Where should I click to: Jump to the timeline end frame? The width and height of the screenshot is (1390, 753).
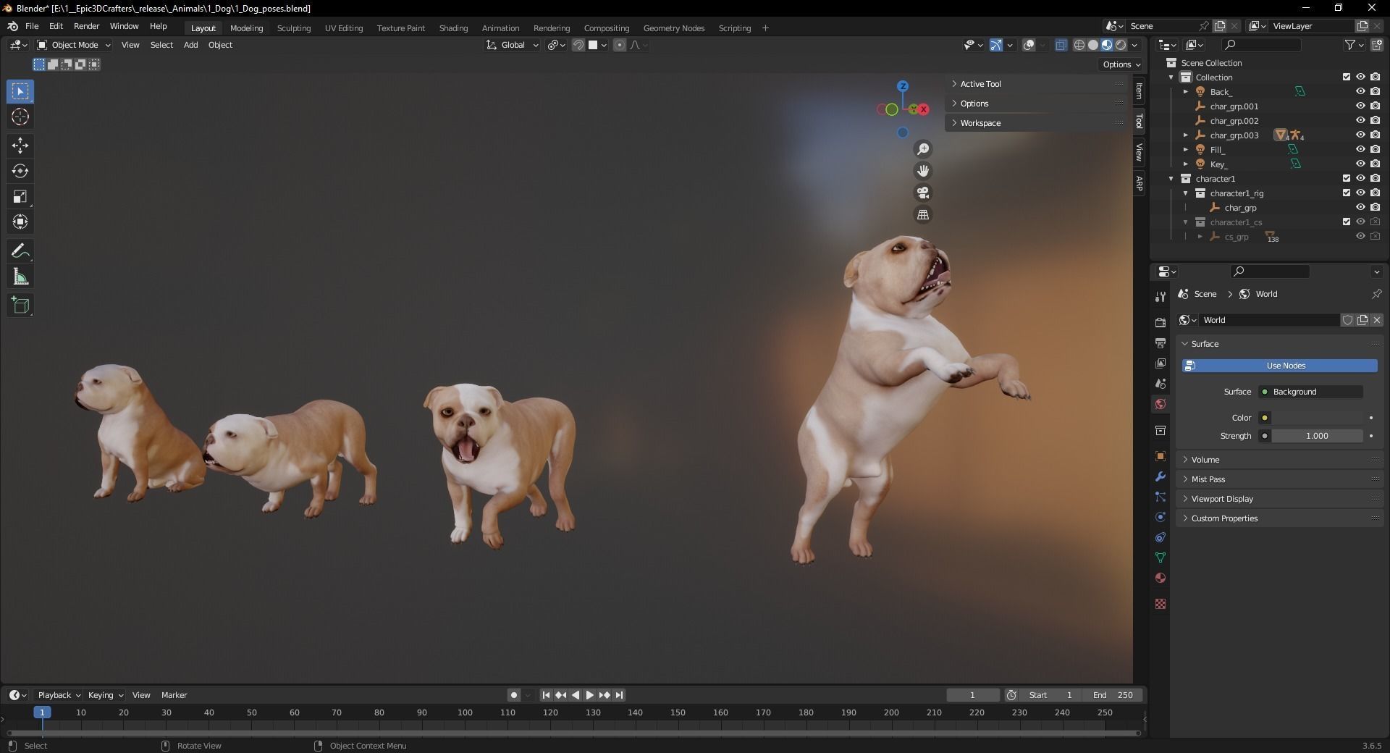click(x=619, y=695)
